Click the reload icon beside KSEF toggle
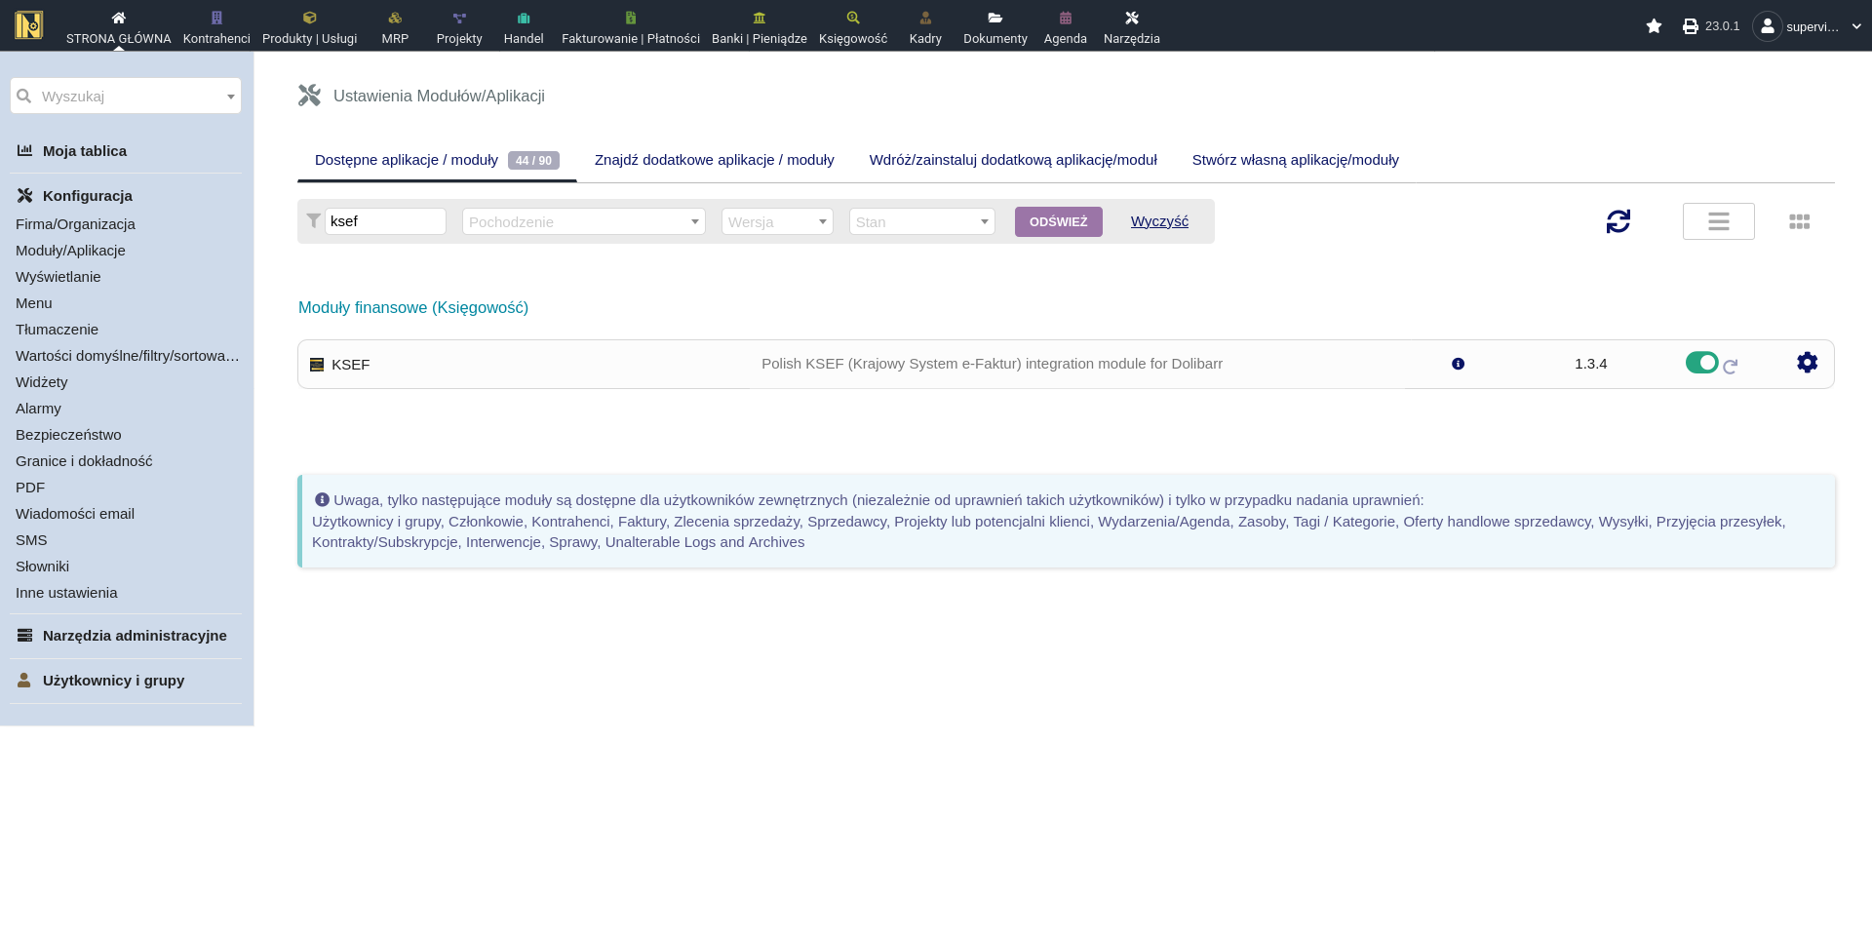 click(1731, 367)
